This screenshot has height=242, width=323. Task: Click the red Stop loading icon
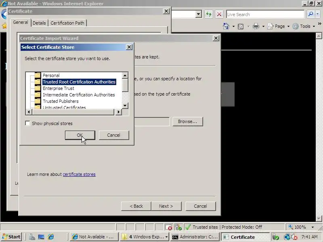point(219,14)
